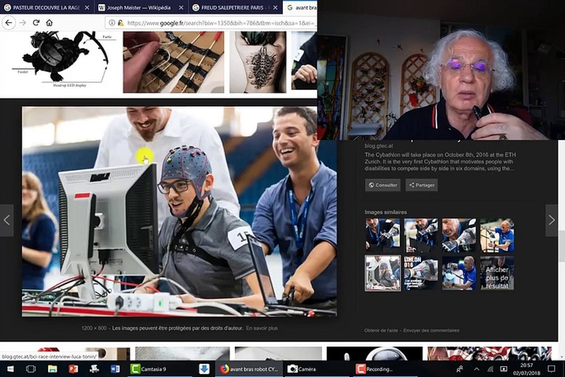
Task: Close the PASTEUR DECOUVRE LA RAGE tab
Action: point(87,7)
